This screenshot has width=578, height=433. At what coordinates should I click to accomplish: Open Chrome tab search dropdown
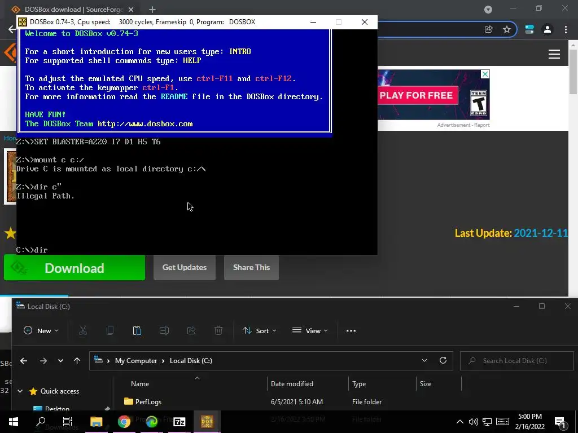tap(488, 9)
